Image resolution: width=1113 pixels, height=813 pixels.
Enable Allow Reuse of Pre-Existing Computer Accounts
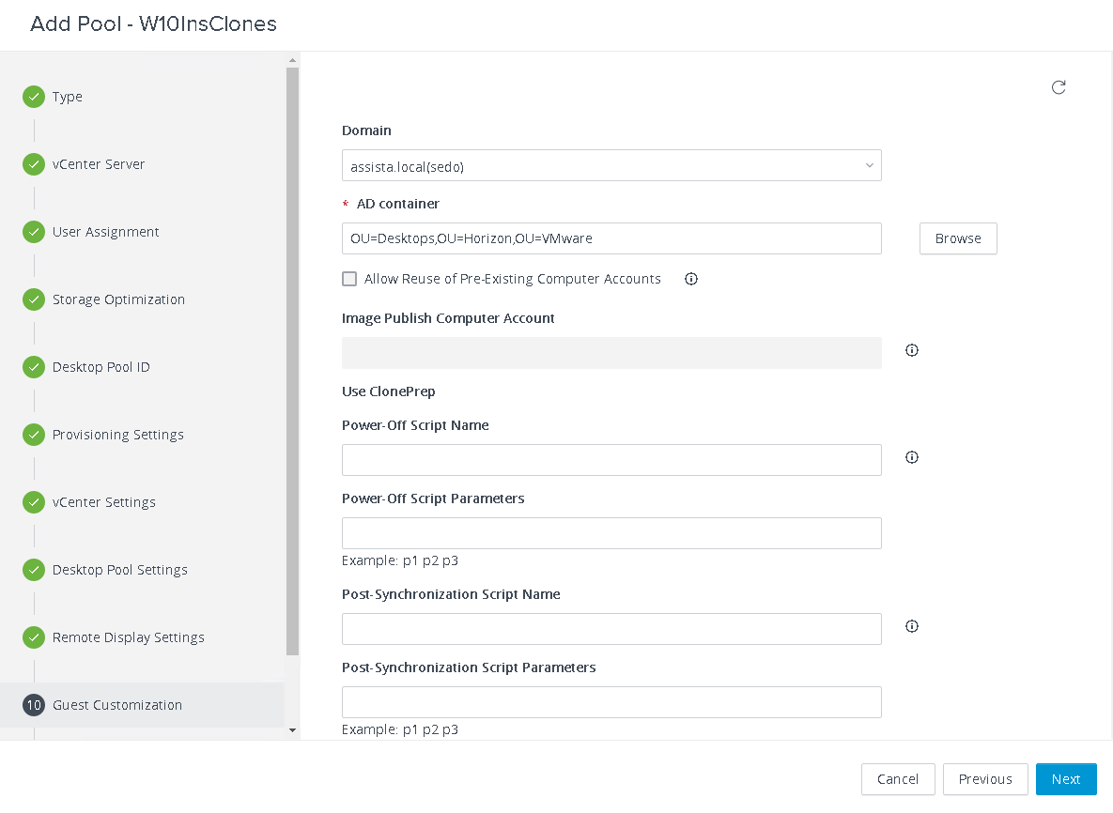[x=349, y=279]
